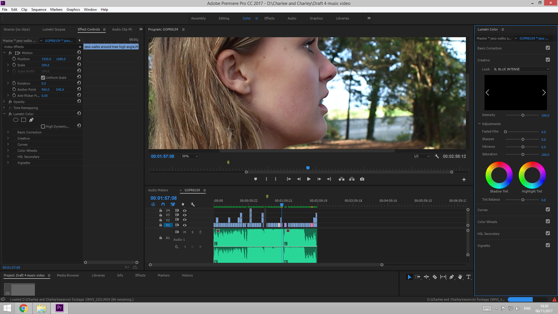Step forward one frame

coord(319,179)
